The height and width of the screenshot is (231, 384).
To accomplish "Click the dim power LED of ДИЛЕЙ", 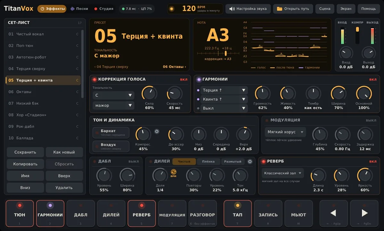I will pyautogui.click(x=151, y=162).
